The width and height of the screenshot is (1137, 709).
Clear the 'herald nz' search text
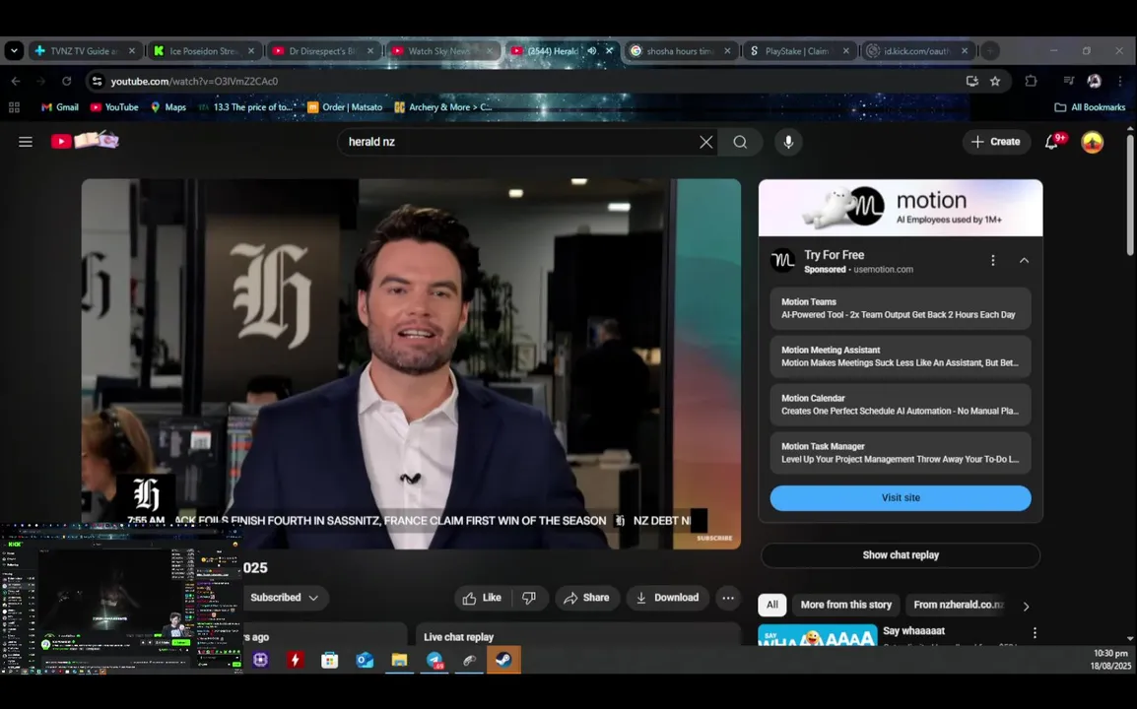tap(705, 142)
